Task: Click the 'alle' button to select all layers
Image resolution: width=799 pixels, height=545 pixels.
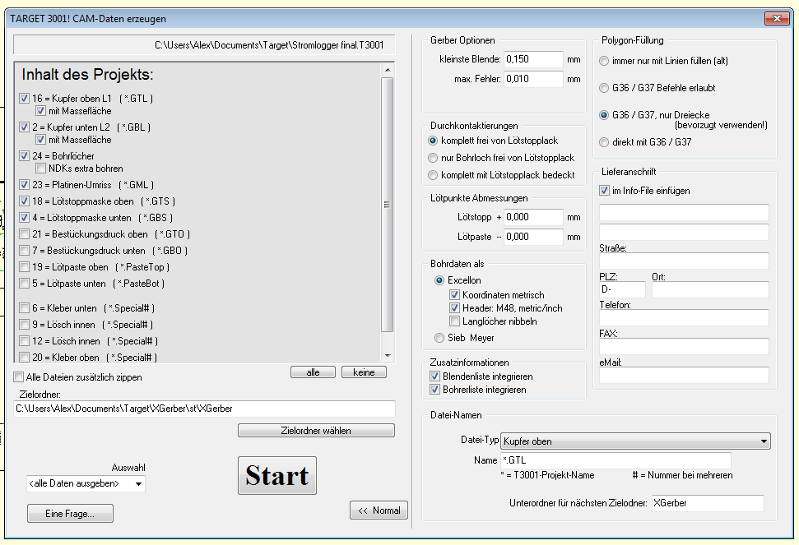Action: coord(313,372)
